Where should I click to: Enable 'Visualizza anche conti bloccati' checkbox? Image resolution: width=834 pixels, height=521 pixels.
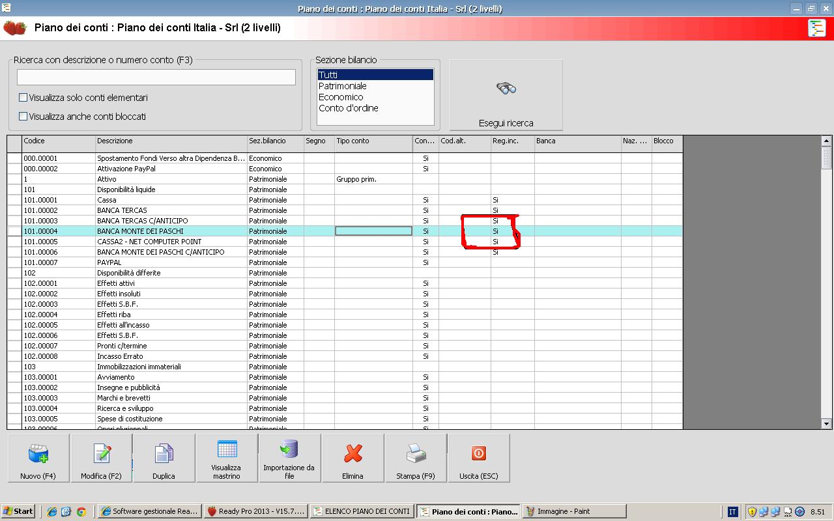(23, 117)
